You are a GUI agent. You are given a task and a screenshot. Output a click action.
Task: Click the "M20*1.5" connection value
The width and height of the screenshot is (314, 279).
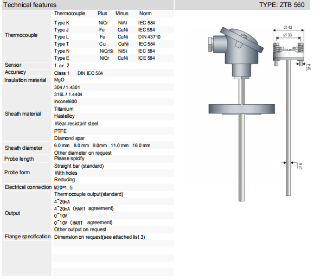pos(63,188)
